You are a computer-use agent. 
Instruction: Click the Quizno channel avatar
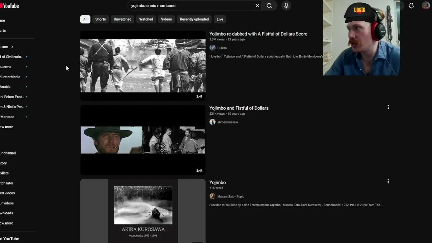(x=212, y=48)
